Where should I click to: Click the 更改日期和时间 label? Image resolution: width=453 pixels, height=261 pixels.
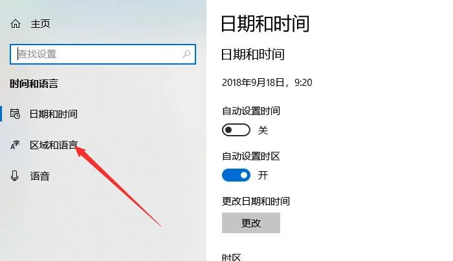[256, 201]
